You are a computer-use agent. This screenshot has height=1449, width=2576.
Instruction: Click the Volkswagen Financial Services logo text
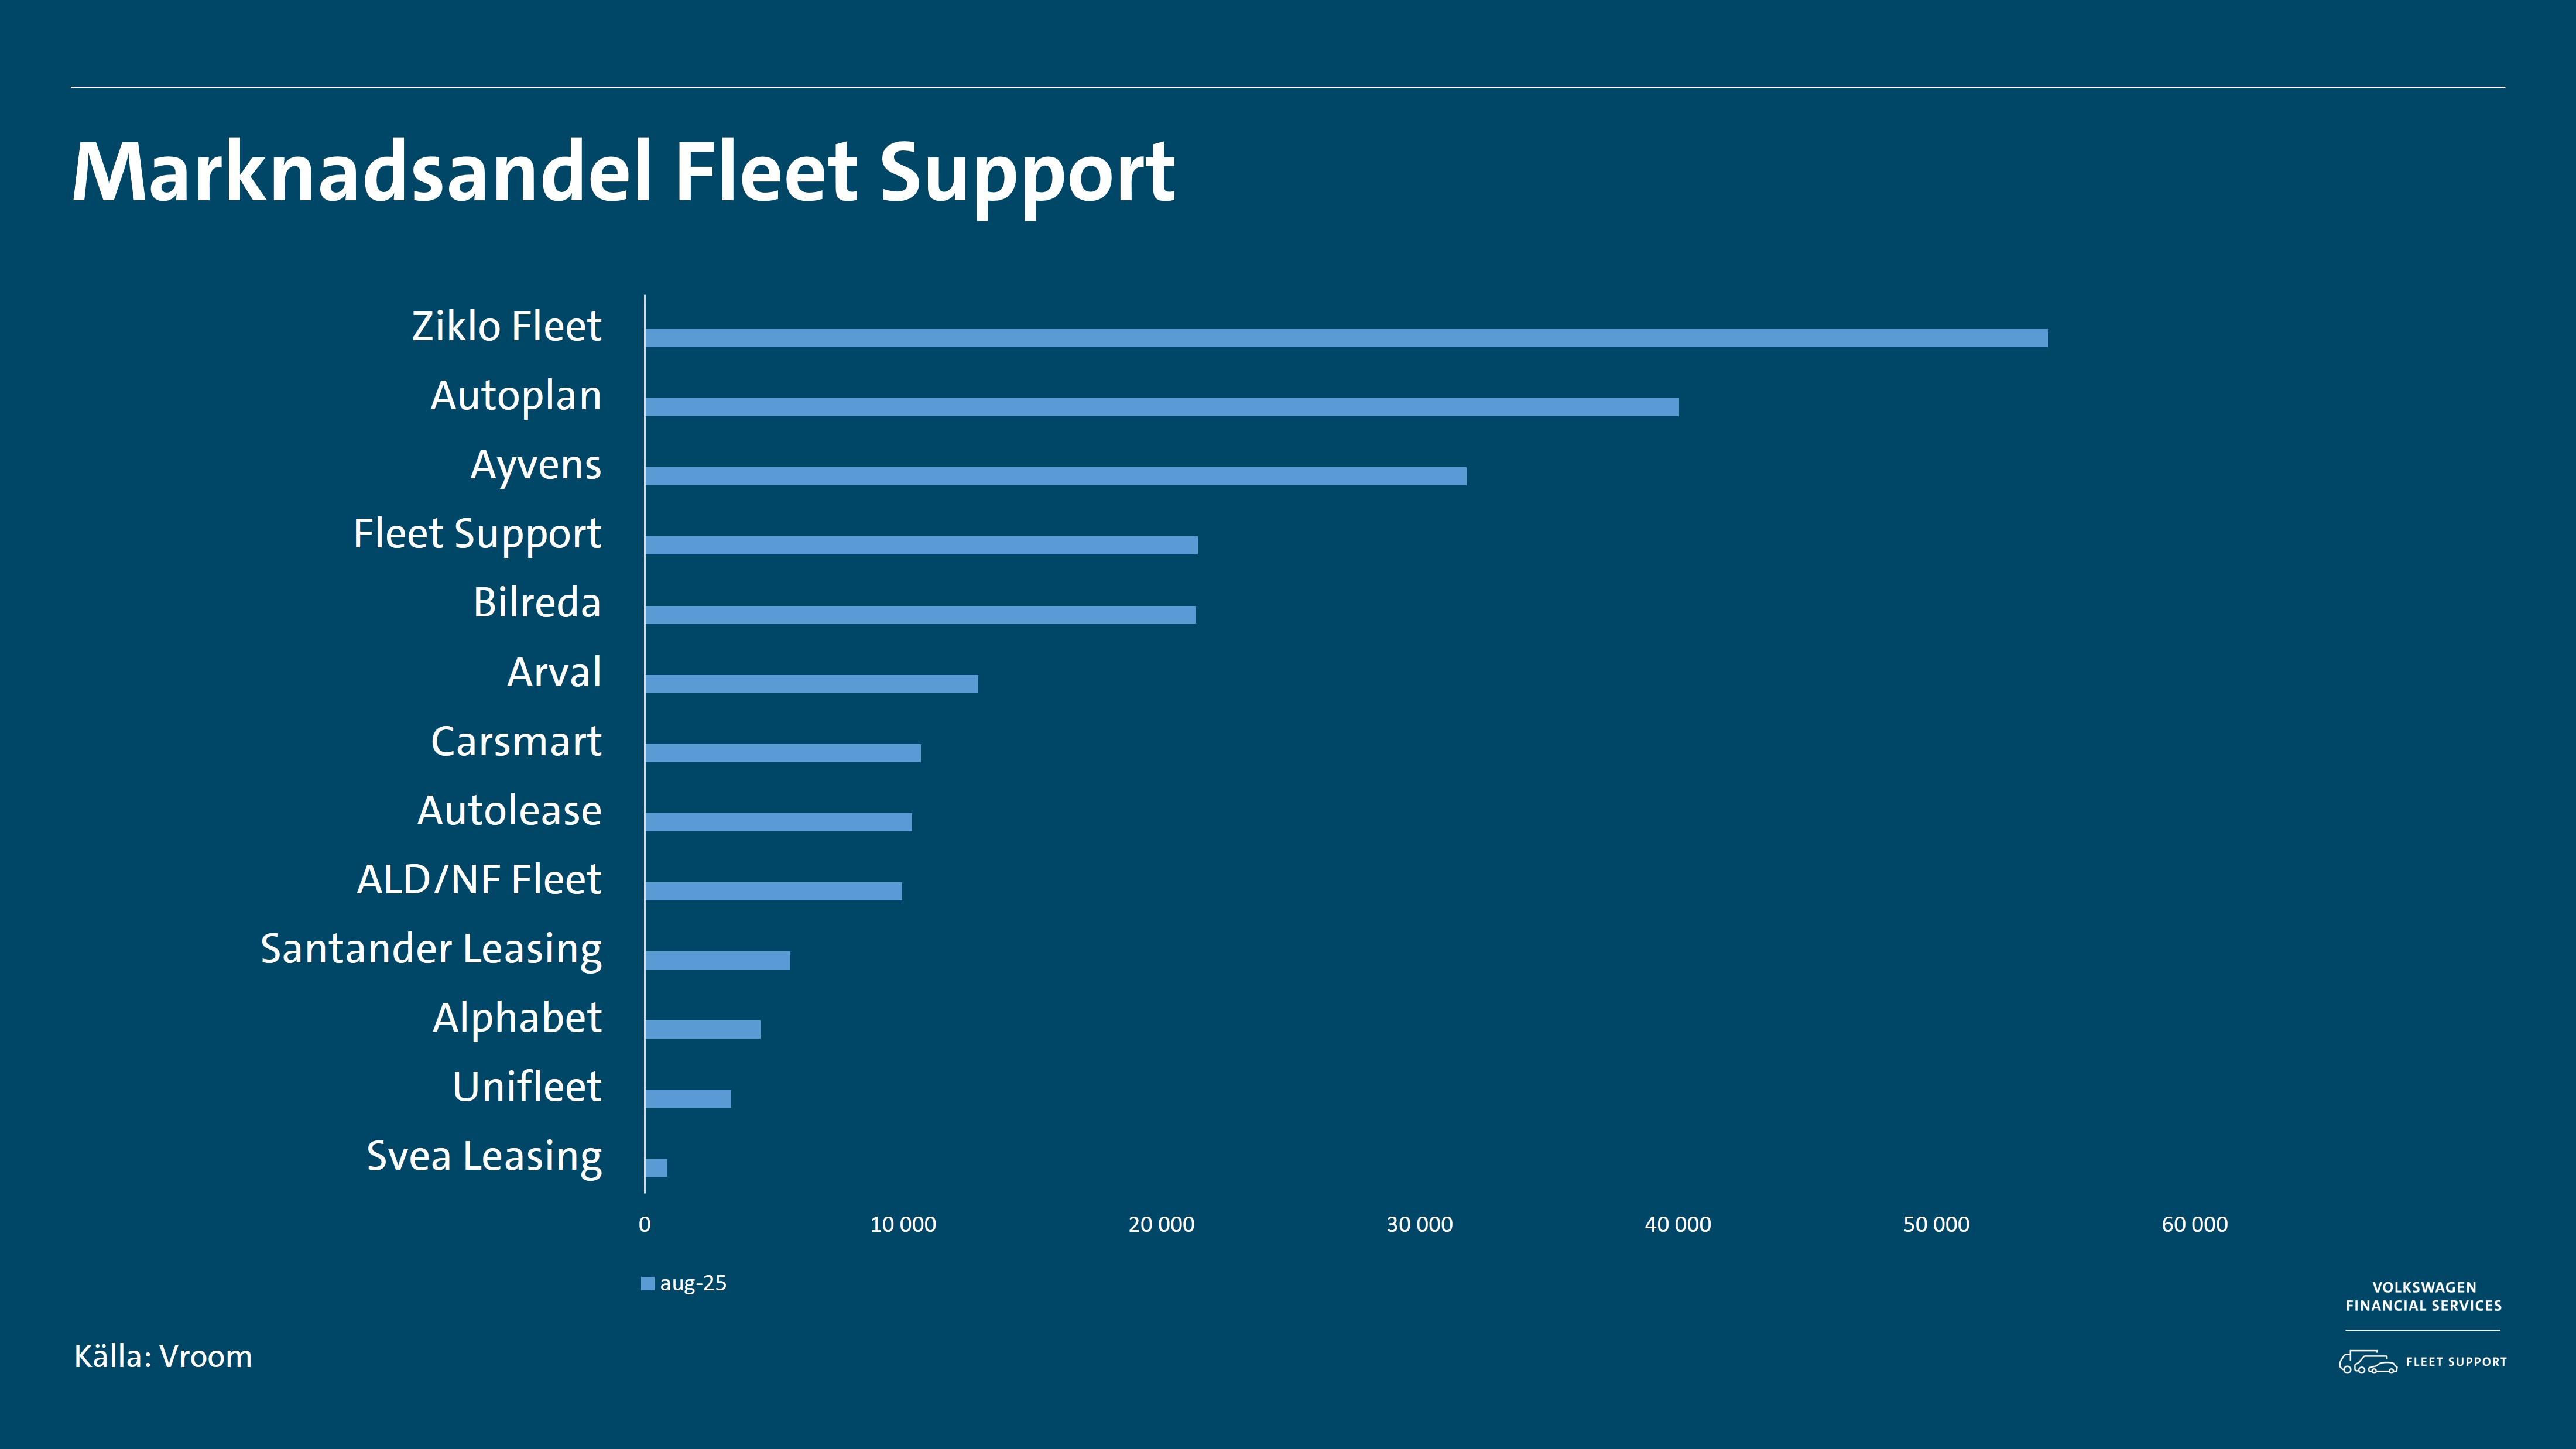[x=2423, y=1296]
